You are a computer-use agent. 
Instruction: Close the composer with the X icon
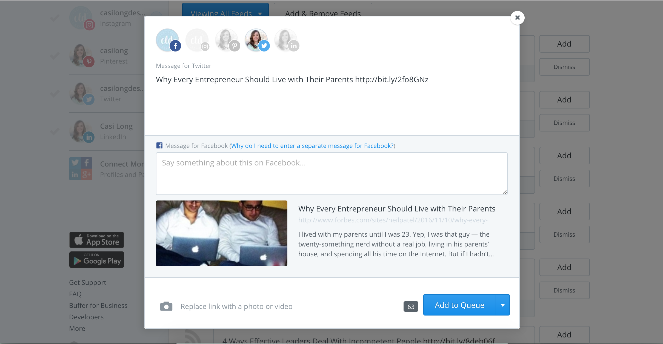[517, 18]
